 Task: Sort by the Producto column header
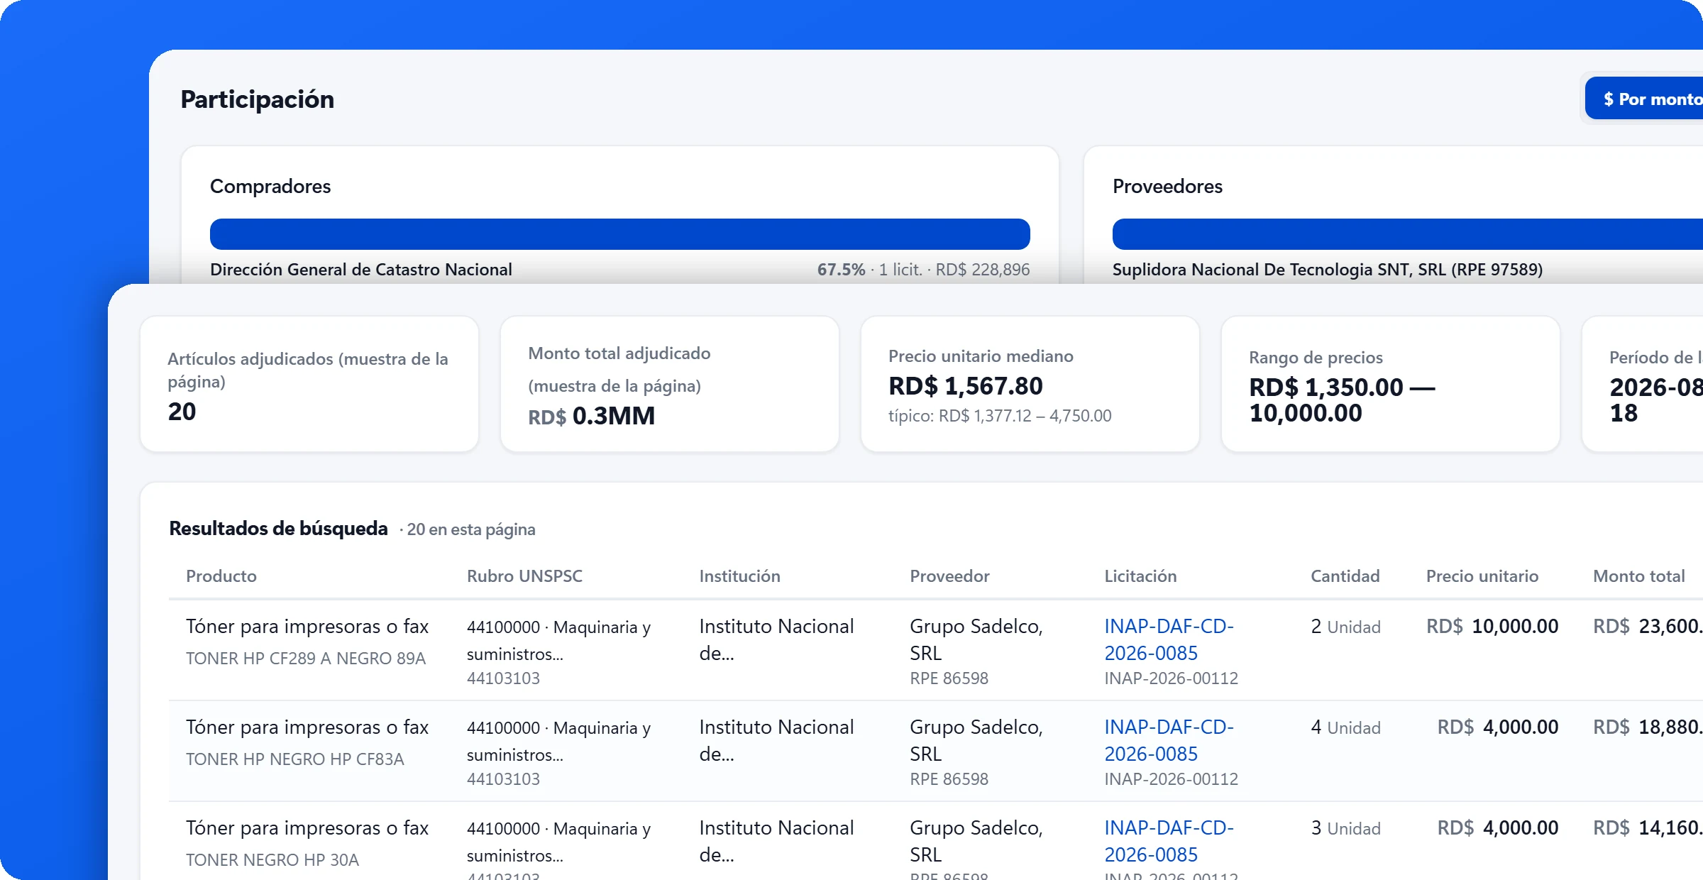[221, 576]
